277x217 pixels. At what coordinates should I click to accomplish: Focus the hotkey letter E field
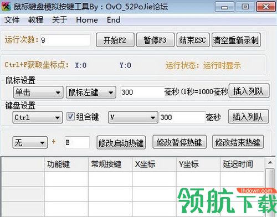77,142
